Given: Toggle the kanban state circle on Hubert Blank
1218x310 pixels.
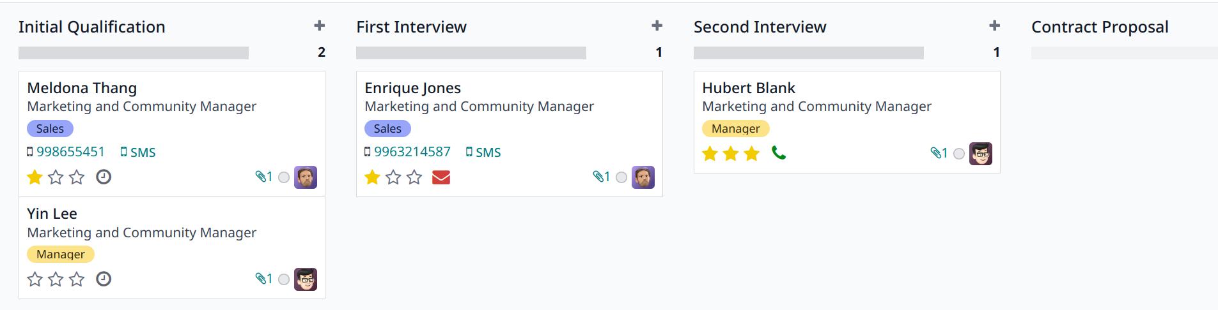Looking at the screenshot, I should tap(959, 154).
